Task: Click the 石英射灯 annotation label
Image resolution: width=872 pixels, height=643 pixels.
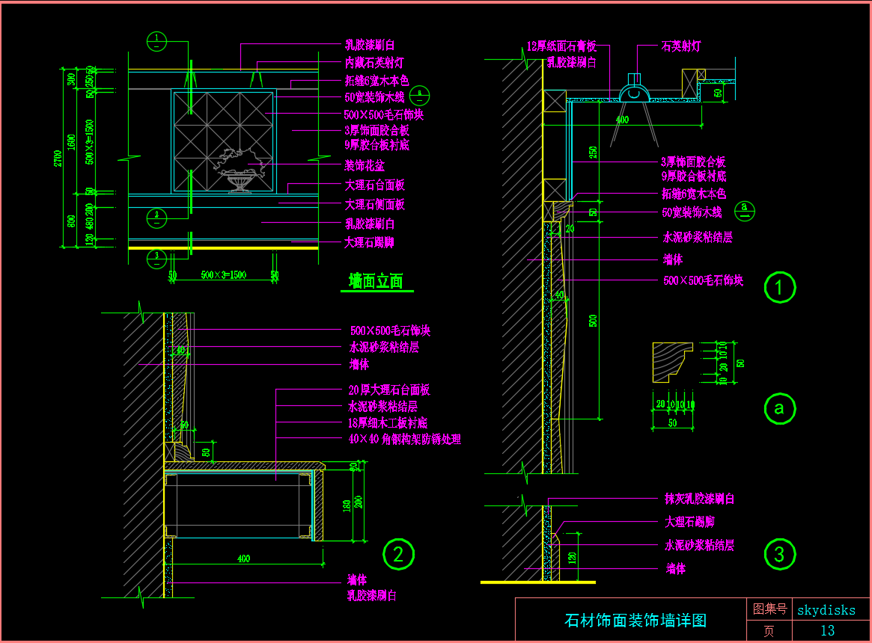Action: (680, 46)
